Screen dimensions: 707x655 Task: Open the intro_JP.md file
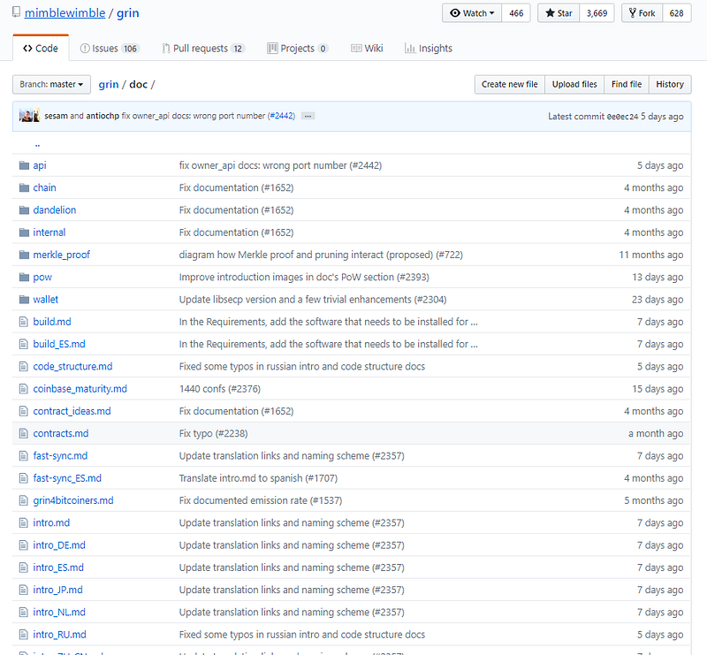(57, 590)
